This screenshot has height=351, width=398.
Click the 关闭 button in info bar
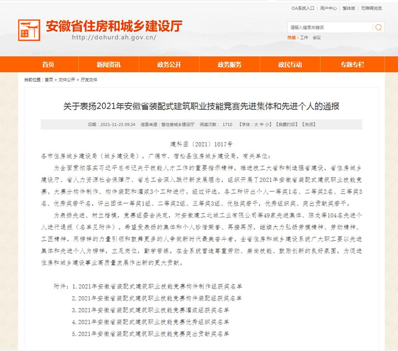pos(308,124)
